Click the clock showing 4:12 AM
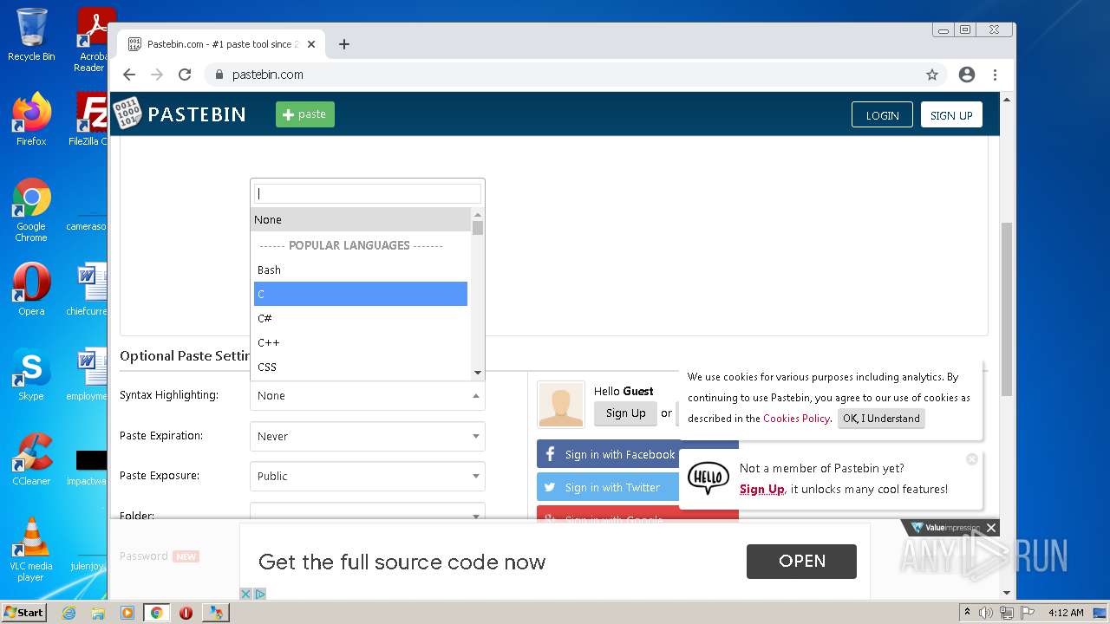This screenshot has width=1110, height=624. 1066,613
